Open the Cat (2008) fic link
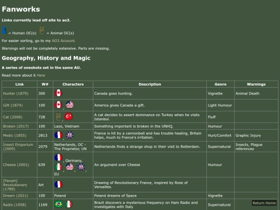Screen dimensions: 280x210 12,117
